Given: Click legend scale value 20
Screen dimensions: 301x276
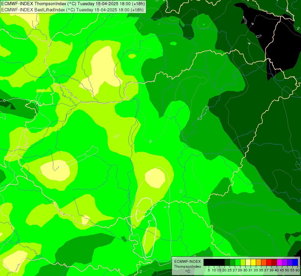Looking at the screenshot, I should coord(225,270).
